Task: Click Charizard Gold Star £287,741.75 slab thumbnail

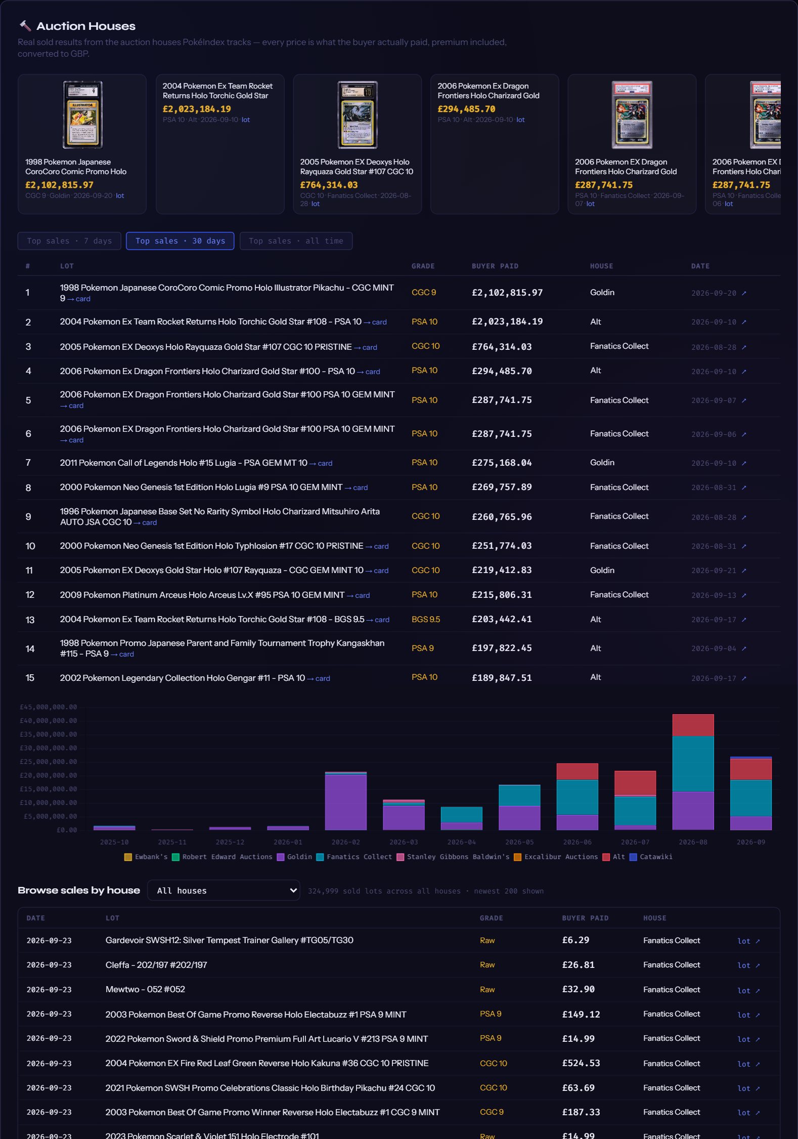Action: tap(632, 115)
